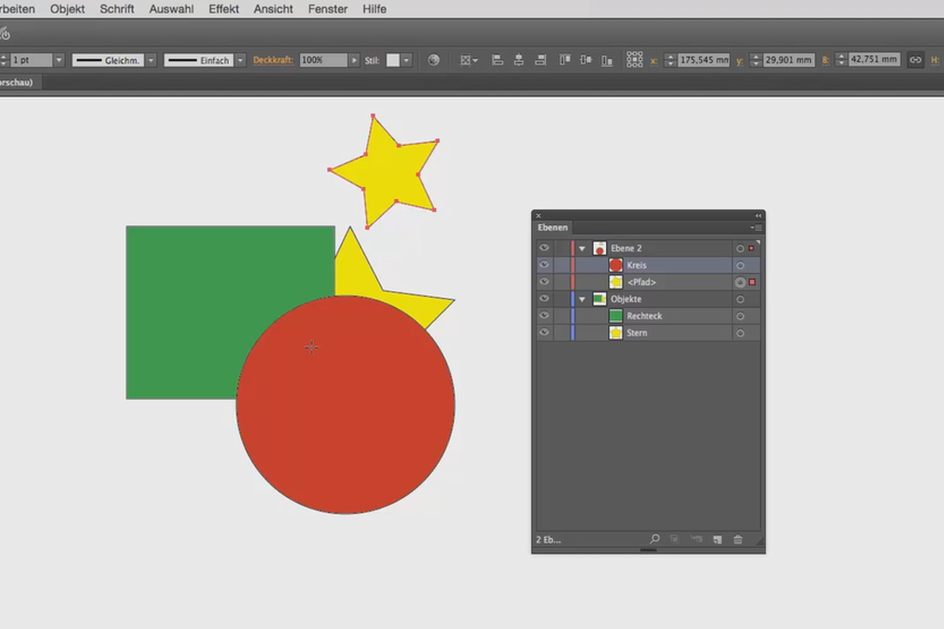Select the Rechteck row in Ebenen panel
944x629 pixels.
pos(647,316)
